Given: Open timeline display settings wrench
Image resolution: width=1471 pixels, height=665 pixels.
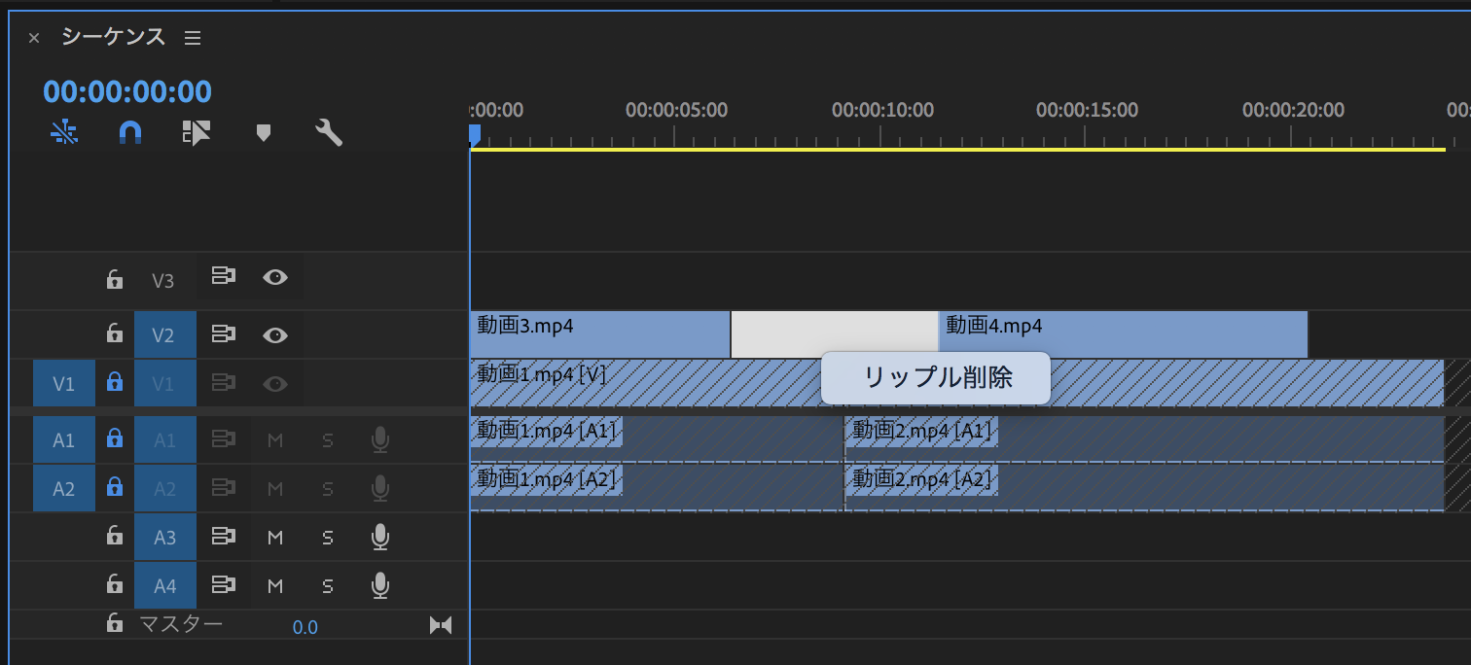Looking at the screenshot, I should click(x=329, y=132).
